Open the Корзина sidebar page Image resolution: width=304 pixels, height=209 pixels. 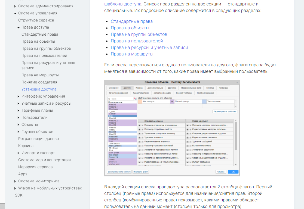pyautogui.click(x=26, y=146)
